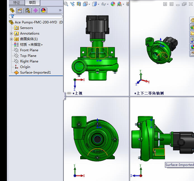Open File Explorer task pane tab
194x181 pixels.
tap(192, 33)
